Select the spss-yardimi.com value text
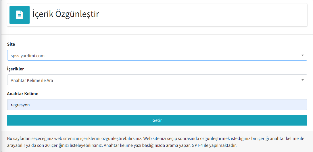The width and height of the screenshot is (313, 152). (x=28, y=56)
